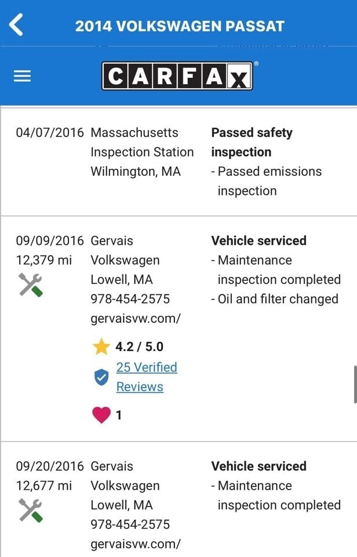Image resolution: width=357 pixels, height=557 pixels.
Task: Call 978-454-2575 from the 09/20/2016 entry
Action: coord(130,525)
